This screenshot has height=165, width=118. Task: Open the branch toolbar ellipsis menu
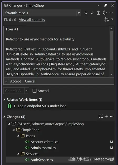click(111, 13)
